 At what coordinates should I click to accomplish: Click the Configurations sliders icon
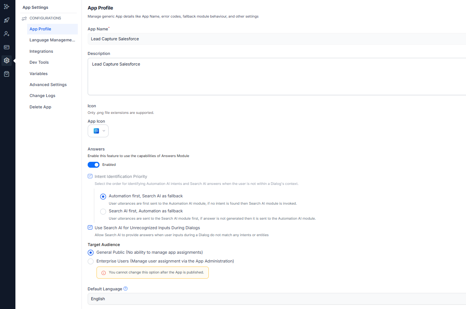tap(24, 18)
